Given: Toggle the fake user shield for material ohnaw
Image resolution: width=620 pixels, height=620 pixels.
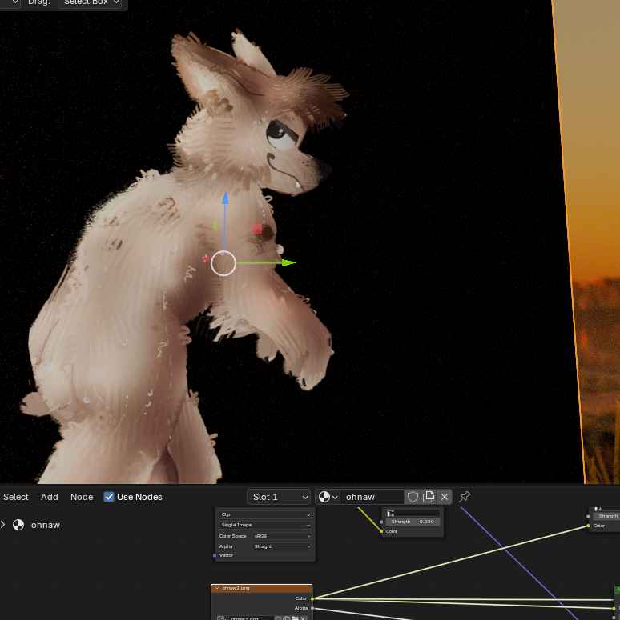Looking at the screenshot, I should tap(413, 497).
